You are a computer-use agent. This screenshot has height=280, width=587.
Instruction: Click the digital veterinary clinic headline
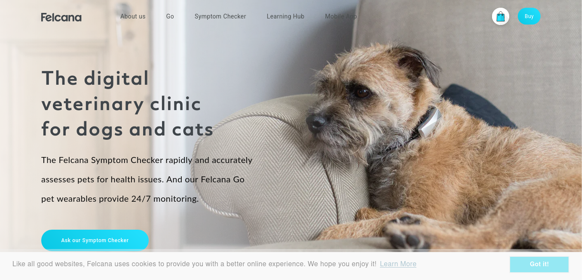(x=127, y=104)
